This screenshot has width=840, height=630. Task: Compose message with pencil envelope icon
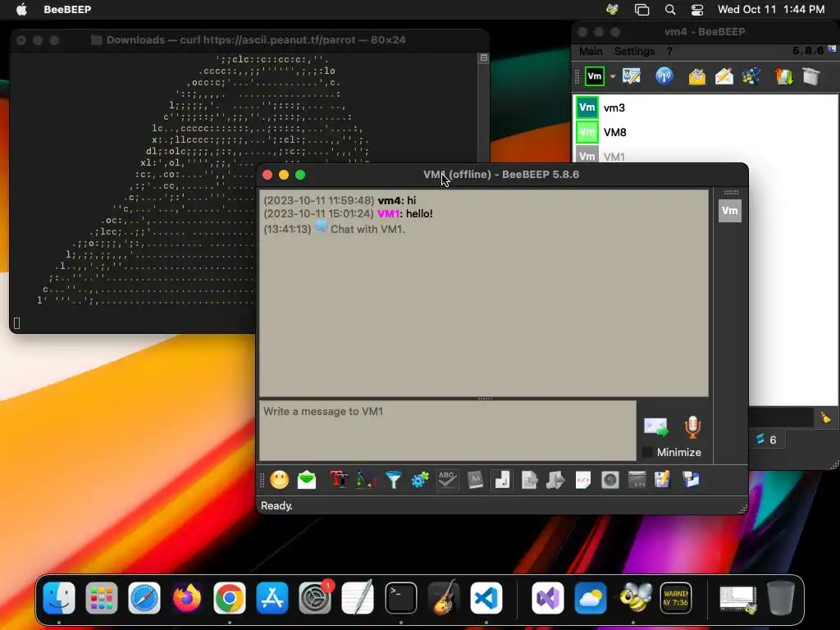(724, 76)
